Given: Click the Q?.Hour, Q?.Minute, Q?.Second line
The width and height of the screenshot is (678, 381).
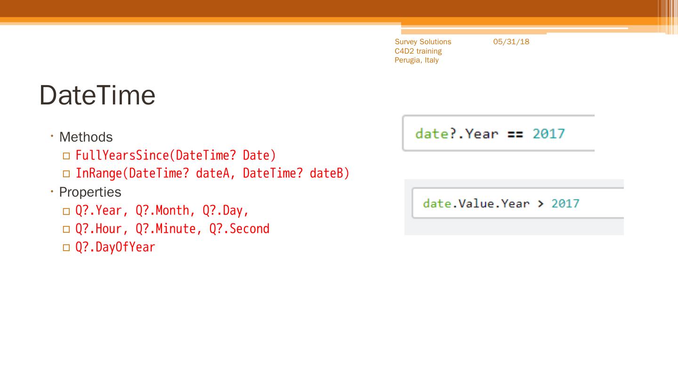Looking at the screenshot, I should pyautogui.click(x=172, y=229).
